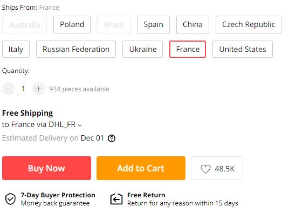Screen dimensions: 289x213
Task: Click the Buy Now button
Action: tap(46, 168)
